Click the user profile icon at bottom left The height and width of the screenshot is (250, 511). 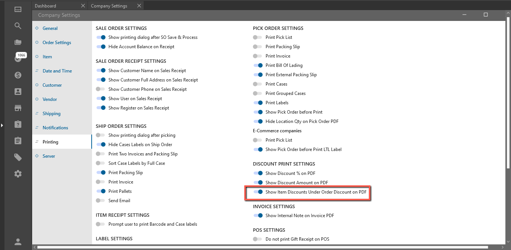click(x=18, y=242)
